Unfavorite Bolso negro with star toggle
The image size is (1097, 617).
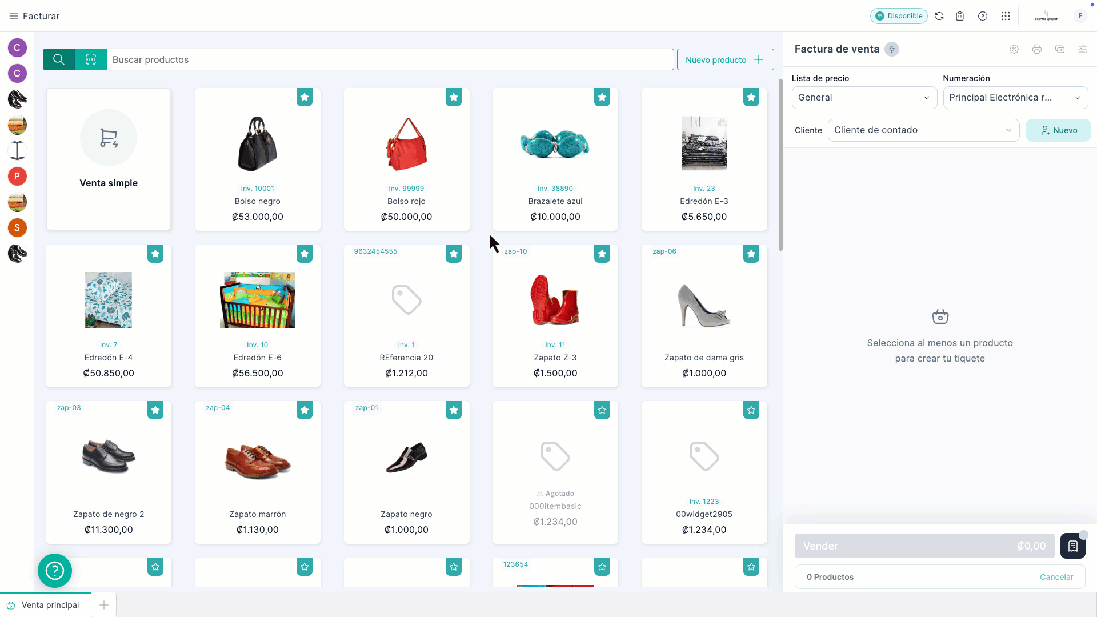[305, 97]
